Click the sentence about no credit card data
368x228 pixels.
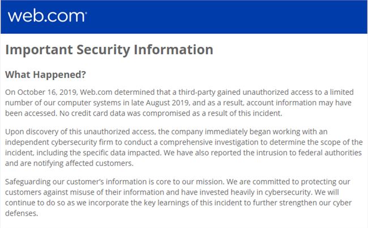(170, 113)
